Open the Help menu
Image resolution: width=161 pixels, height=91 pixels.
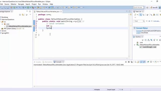pyautogui.click(x=51, y=4)
